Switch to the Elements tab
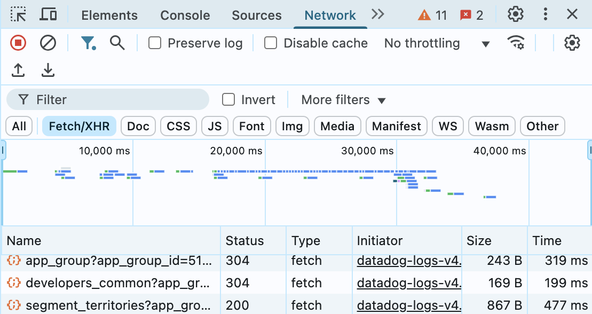 click(109, 15)
